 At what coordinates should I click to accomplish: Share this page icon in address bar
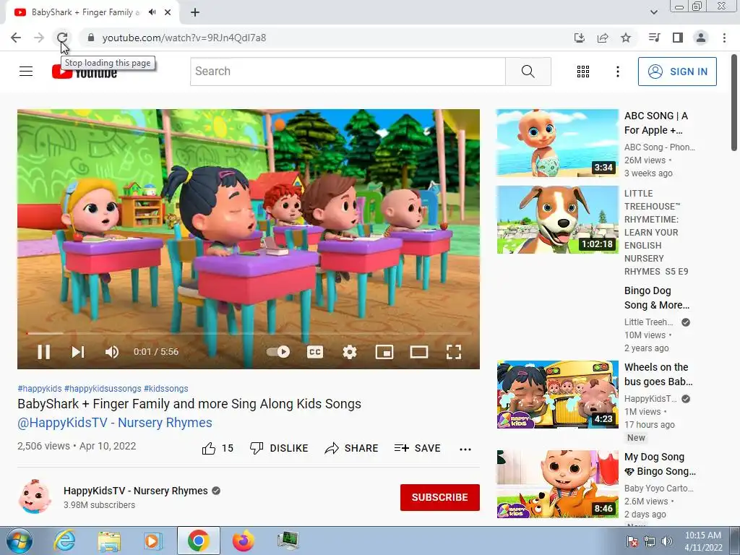pyautogui.click(x=603, y=38)
